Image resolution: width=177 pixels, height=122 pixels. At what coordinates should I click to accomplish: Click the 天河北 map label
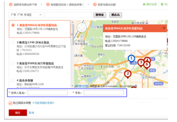pos(158,84)
